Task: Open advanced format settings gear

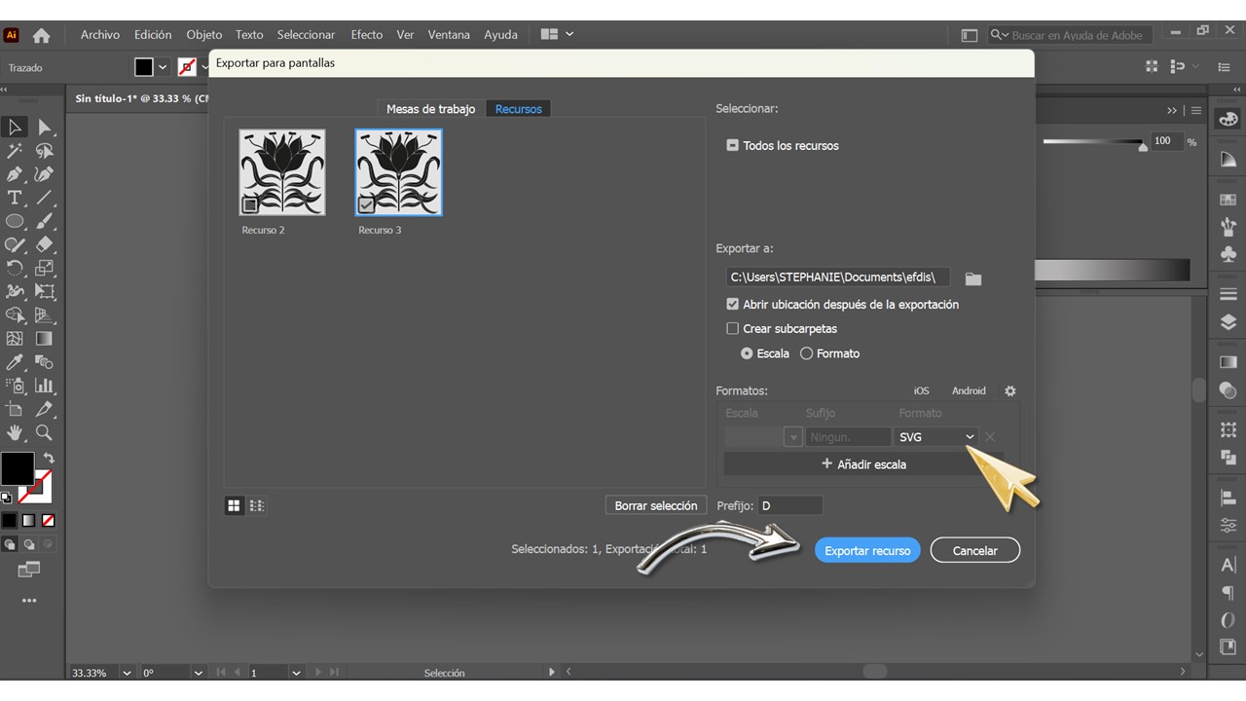Action: click(x=1009, y=390)
